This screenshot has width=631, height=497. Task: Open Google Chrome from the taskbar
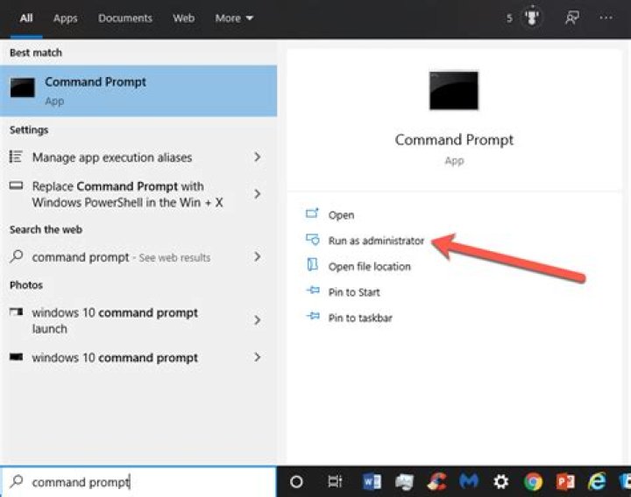click(x=533, y=481)
